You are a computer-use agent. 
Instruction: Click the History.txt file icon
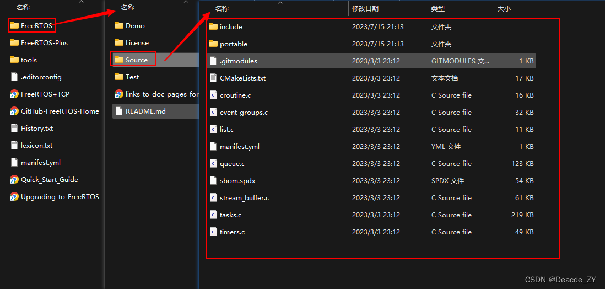click(14, 129)
